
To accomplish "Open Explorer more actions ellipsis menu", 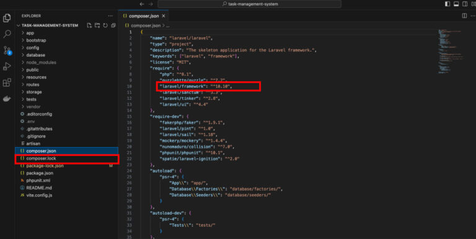I will 110,16.
